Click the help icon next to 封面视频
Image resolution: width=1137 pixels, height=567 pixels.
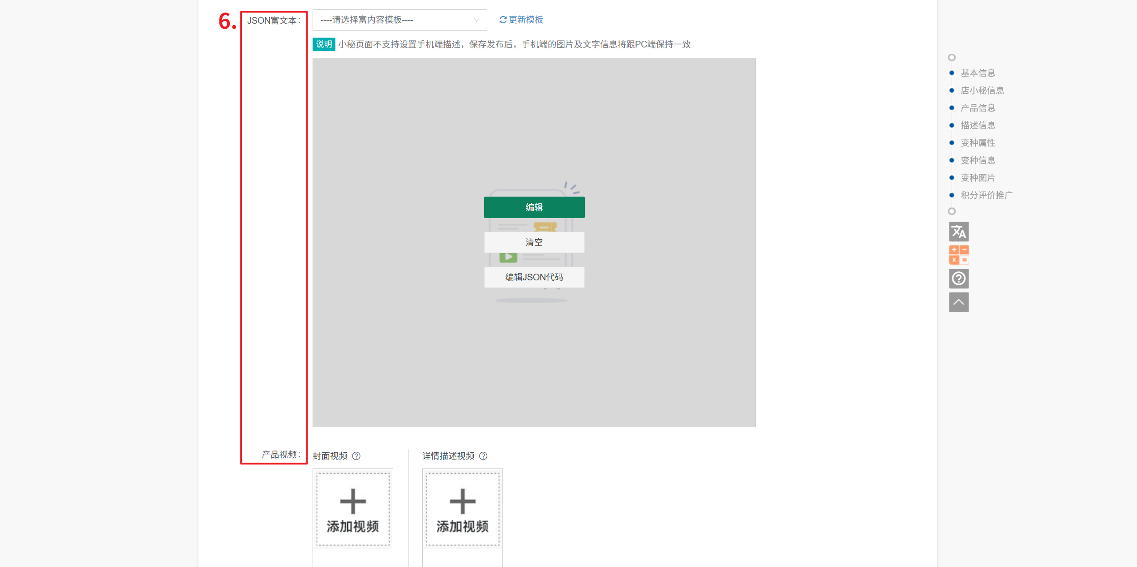click(x=356, y=456)
